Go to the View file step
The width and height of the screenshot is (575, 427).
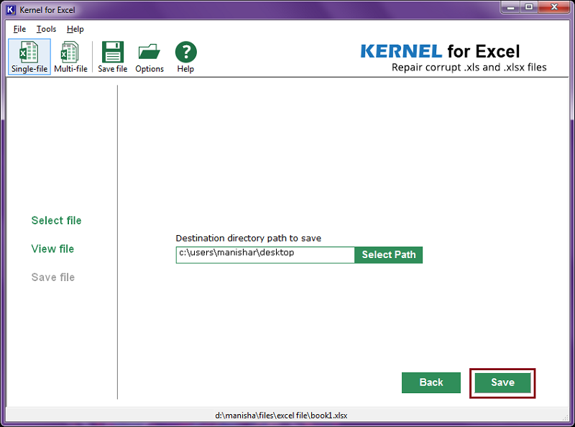[x=52, y=249]
